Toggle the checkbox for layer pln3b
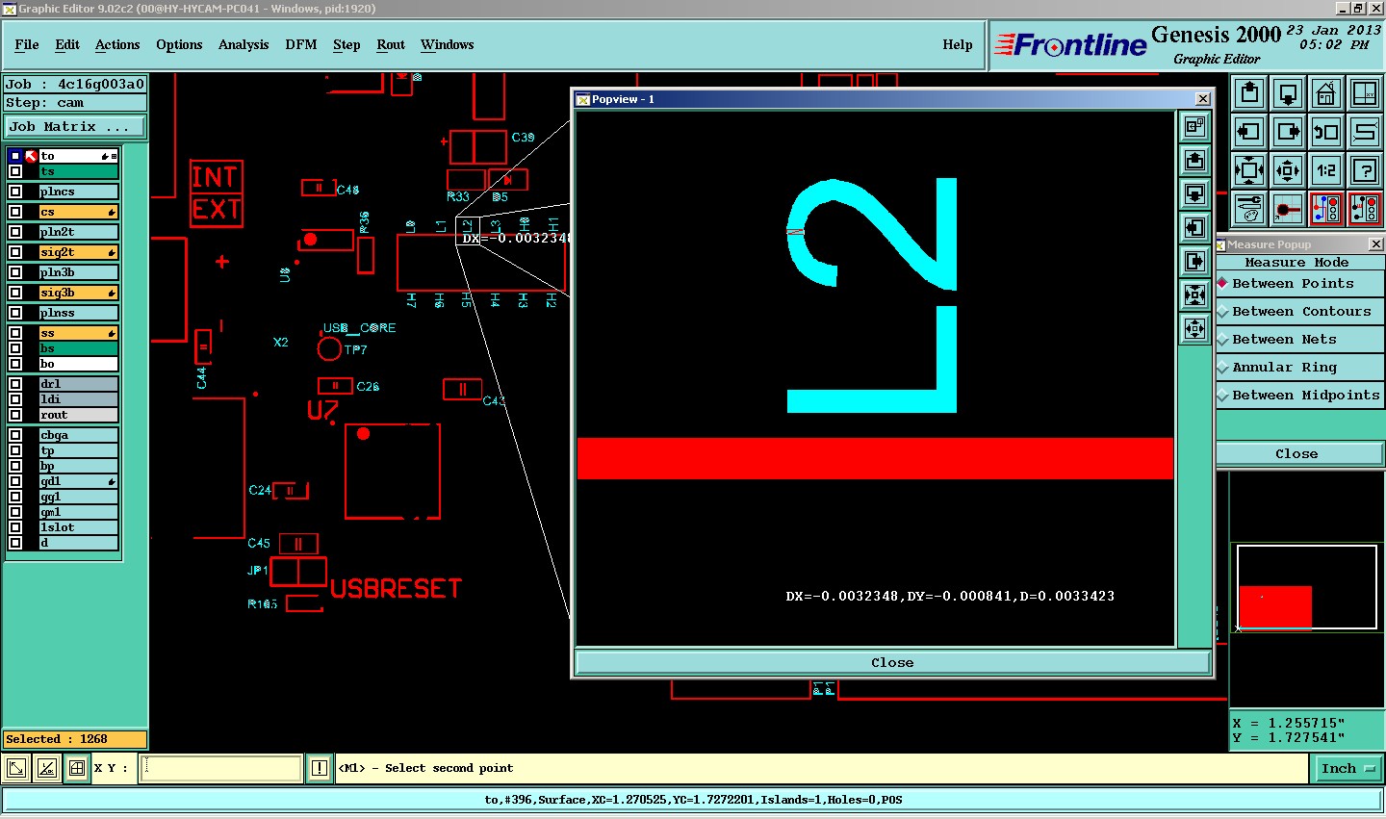The width and height of the screenshot is (1386, 819). point(15,272)
